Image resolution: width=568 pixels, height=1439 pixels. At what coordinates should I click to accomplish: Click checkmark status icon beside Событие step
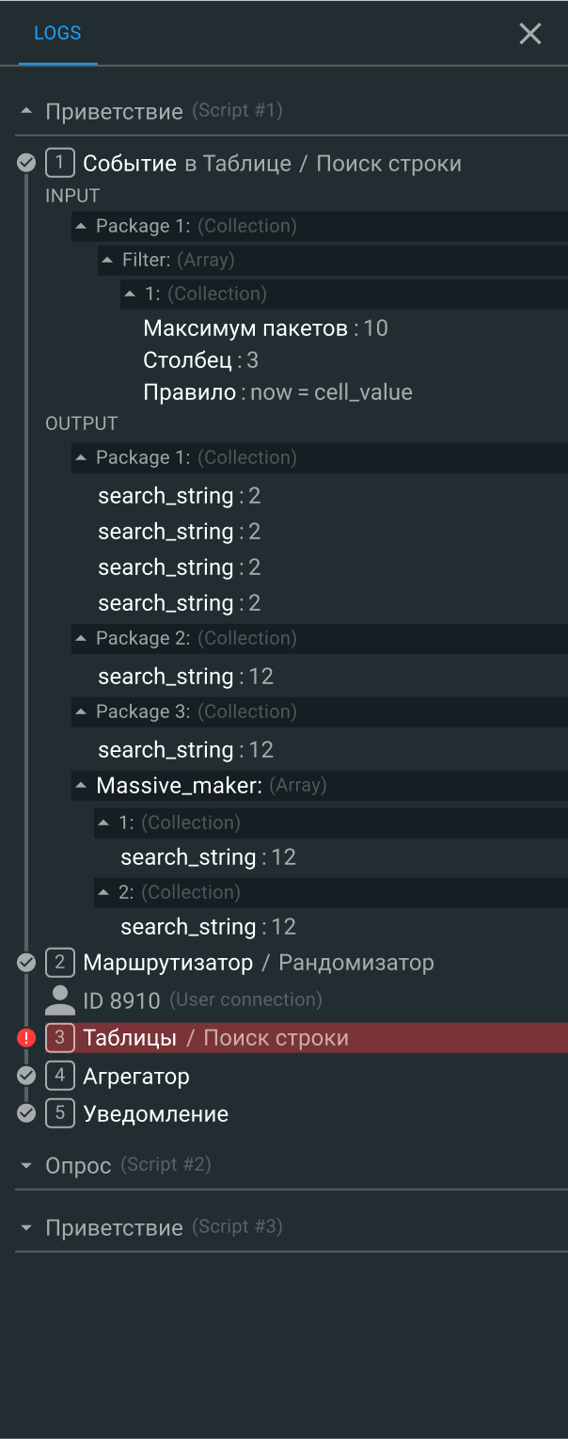[26, 163]
